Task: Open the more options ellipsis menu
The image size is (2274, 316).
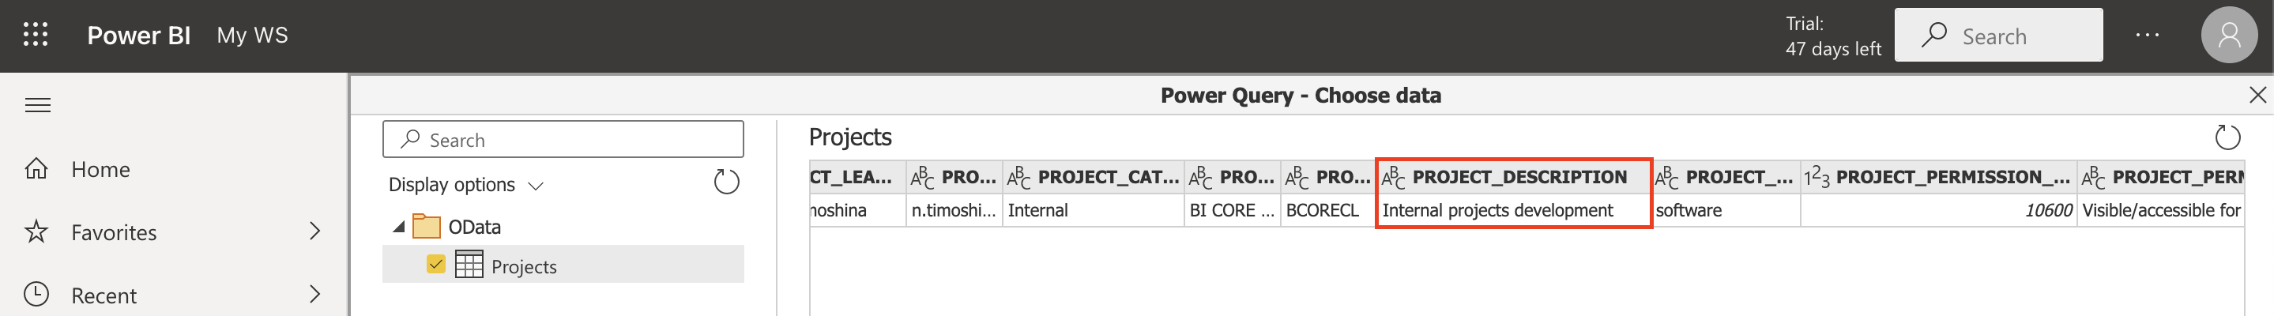Action: click(2147, 36)
